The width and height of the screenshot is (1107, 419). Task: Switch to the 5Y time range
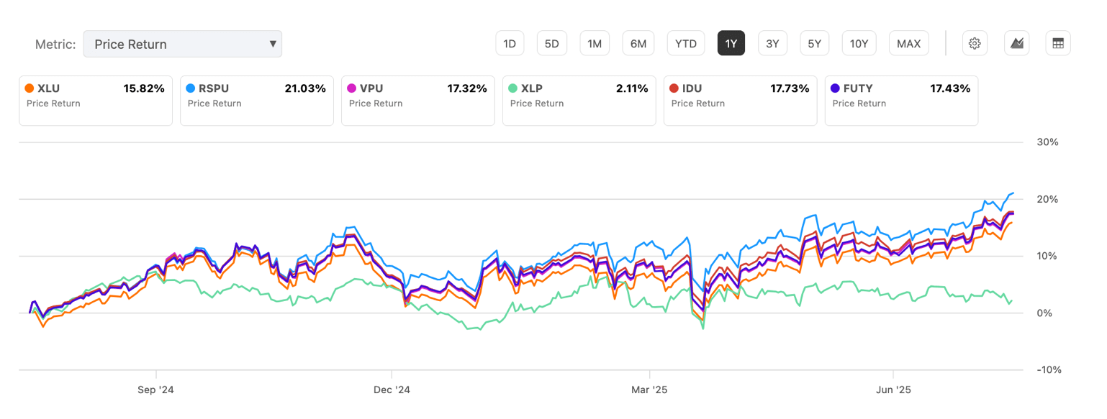coord(814,44)
